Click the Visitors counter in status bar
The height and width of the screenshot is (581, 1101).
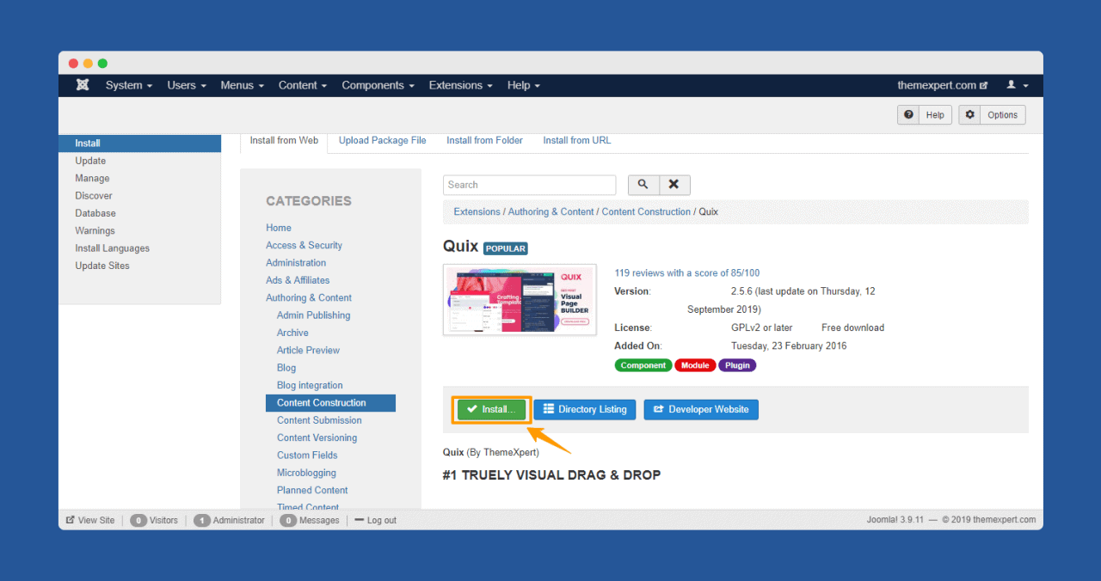point(154,520)
